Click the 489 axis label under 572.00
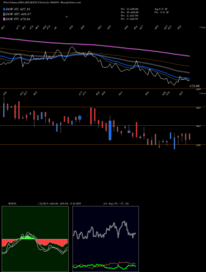206x272 pixels. click(x=198, y=89)
